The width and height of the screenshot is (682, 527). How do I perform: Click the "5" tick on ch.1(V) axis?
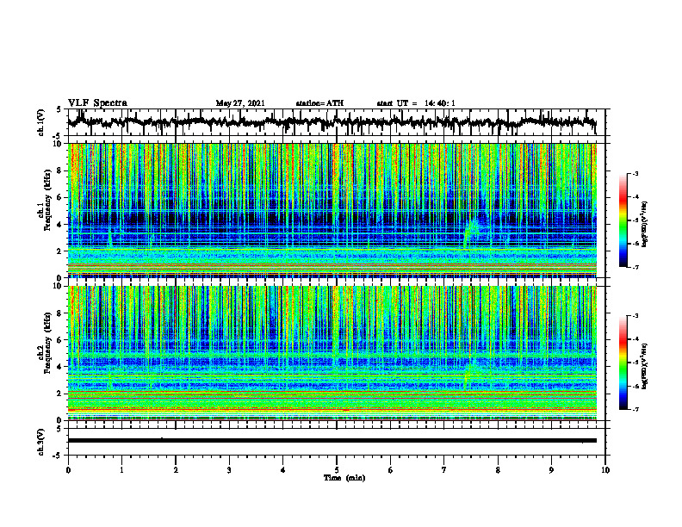pos(59,110)
